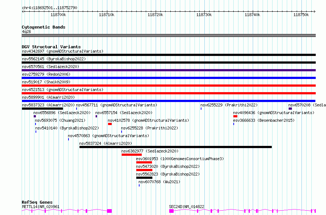Click the nsv5837324 Almarri2020 label

click(x=105, y=143)
